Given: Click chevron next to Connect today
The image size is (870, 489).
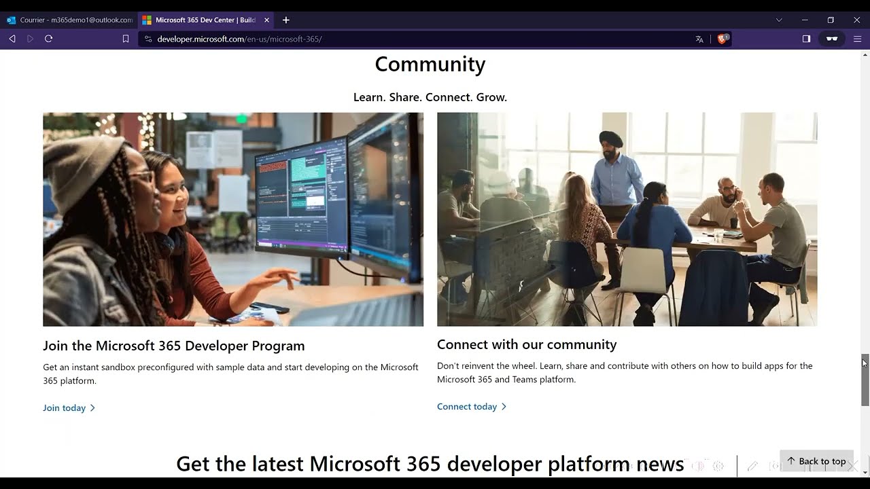Looking at the screenshot, I should [504, 407].
